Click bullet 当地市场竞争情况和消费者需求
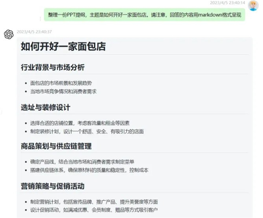Viewport: 263px width, 218px height. click(64, 91)
